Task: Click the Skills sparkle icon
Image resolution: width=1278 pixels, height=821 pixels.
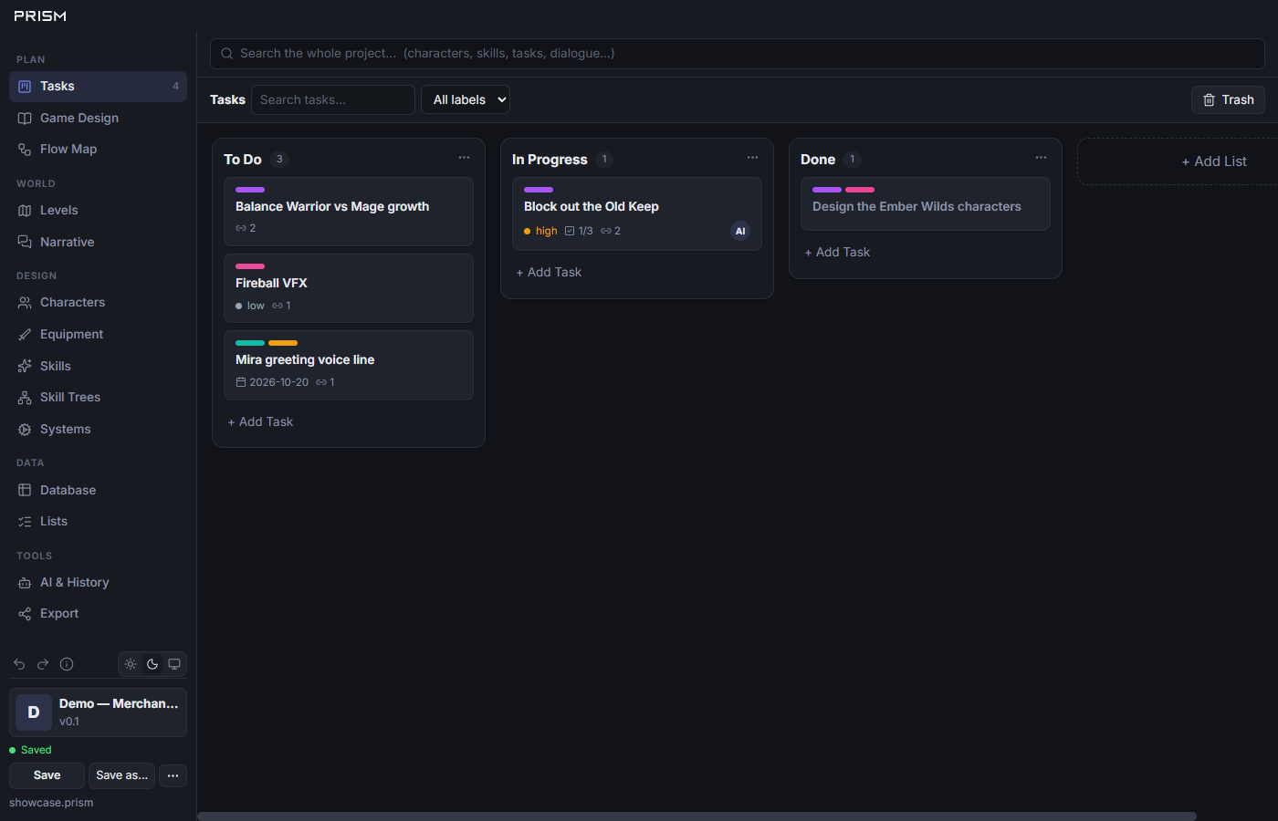Action: coord(25,366)
